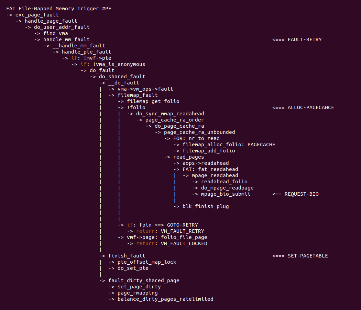Image resolution: width=361 pixels, height=310 pixels.
Task: Click the blk_finish_plug entry
Action: point(206,206)
